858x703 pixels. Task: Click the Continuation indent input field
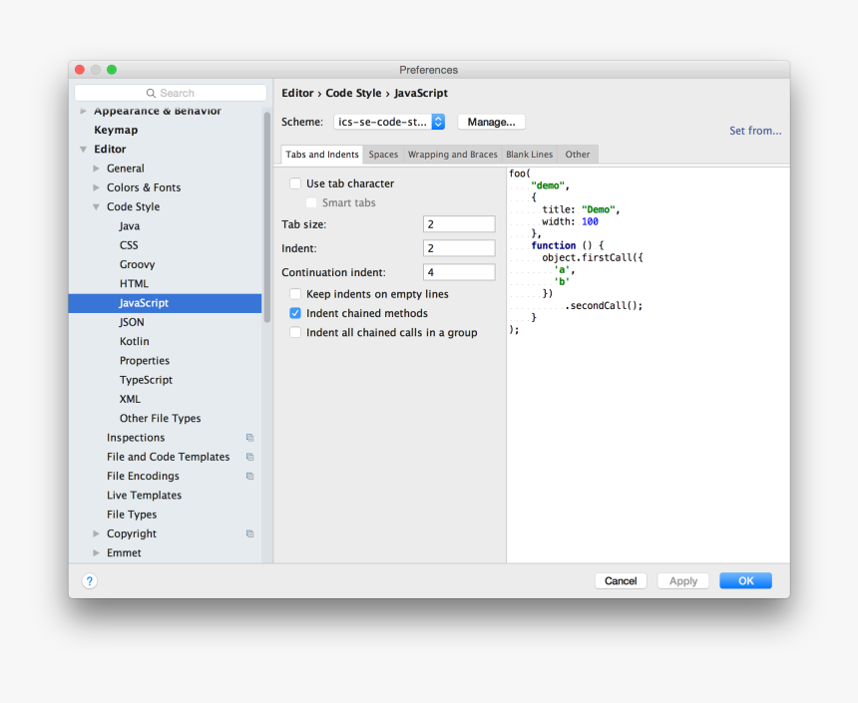tap(459, 272)
